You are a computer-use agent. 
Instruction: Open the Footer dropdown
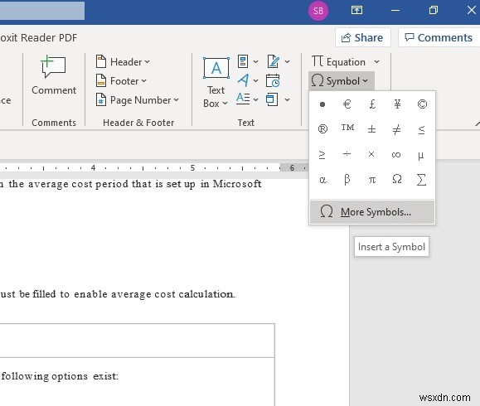[121, 80]
